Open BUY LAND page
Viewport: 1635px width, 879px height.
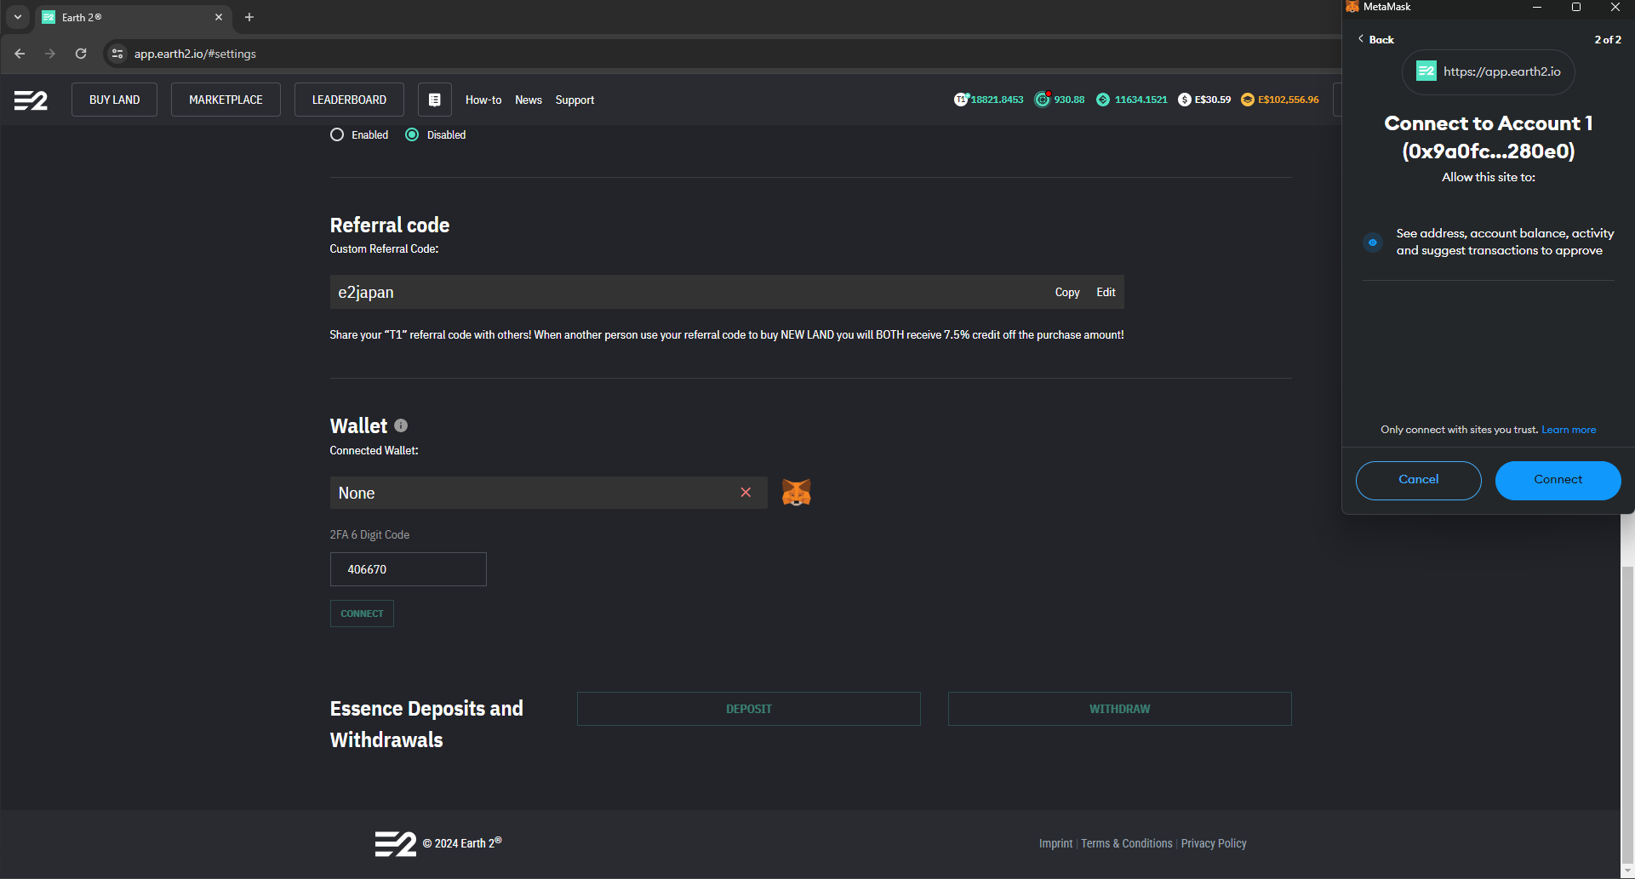114,100
